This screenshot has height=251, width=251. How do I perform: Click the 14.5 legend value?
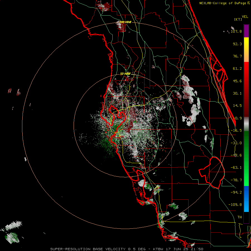(237, 106)
